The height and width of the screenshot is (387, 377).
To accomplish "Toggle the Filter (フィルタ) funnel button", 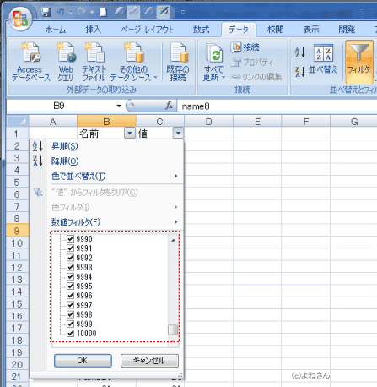I will coord(359,62).
